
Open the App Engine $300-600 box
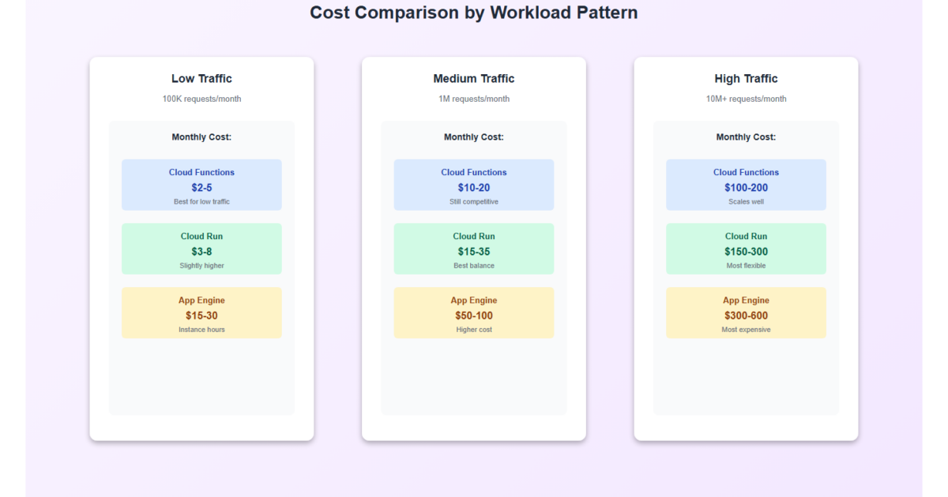[746, 313]
